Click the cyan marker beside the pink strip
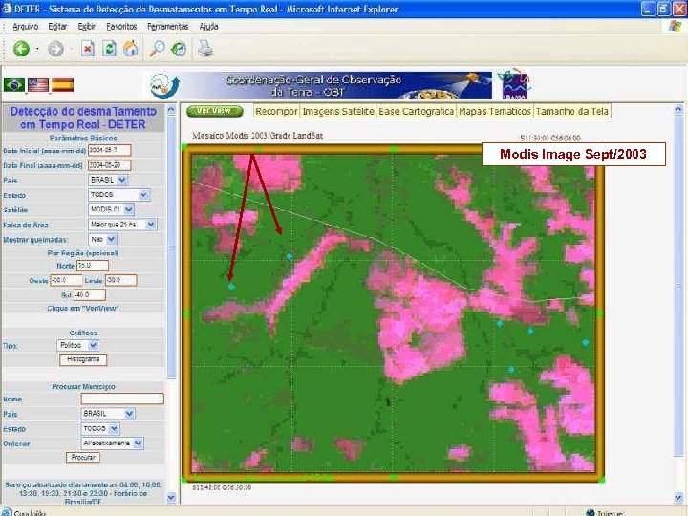 [x=290, y=256]
